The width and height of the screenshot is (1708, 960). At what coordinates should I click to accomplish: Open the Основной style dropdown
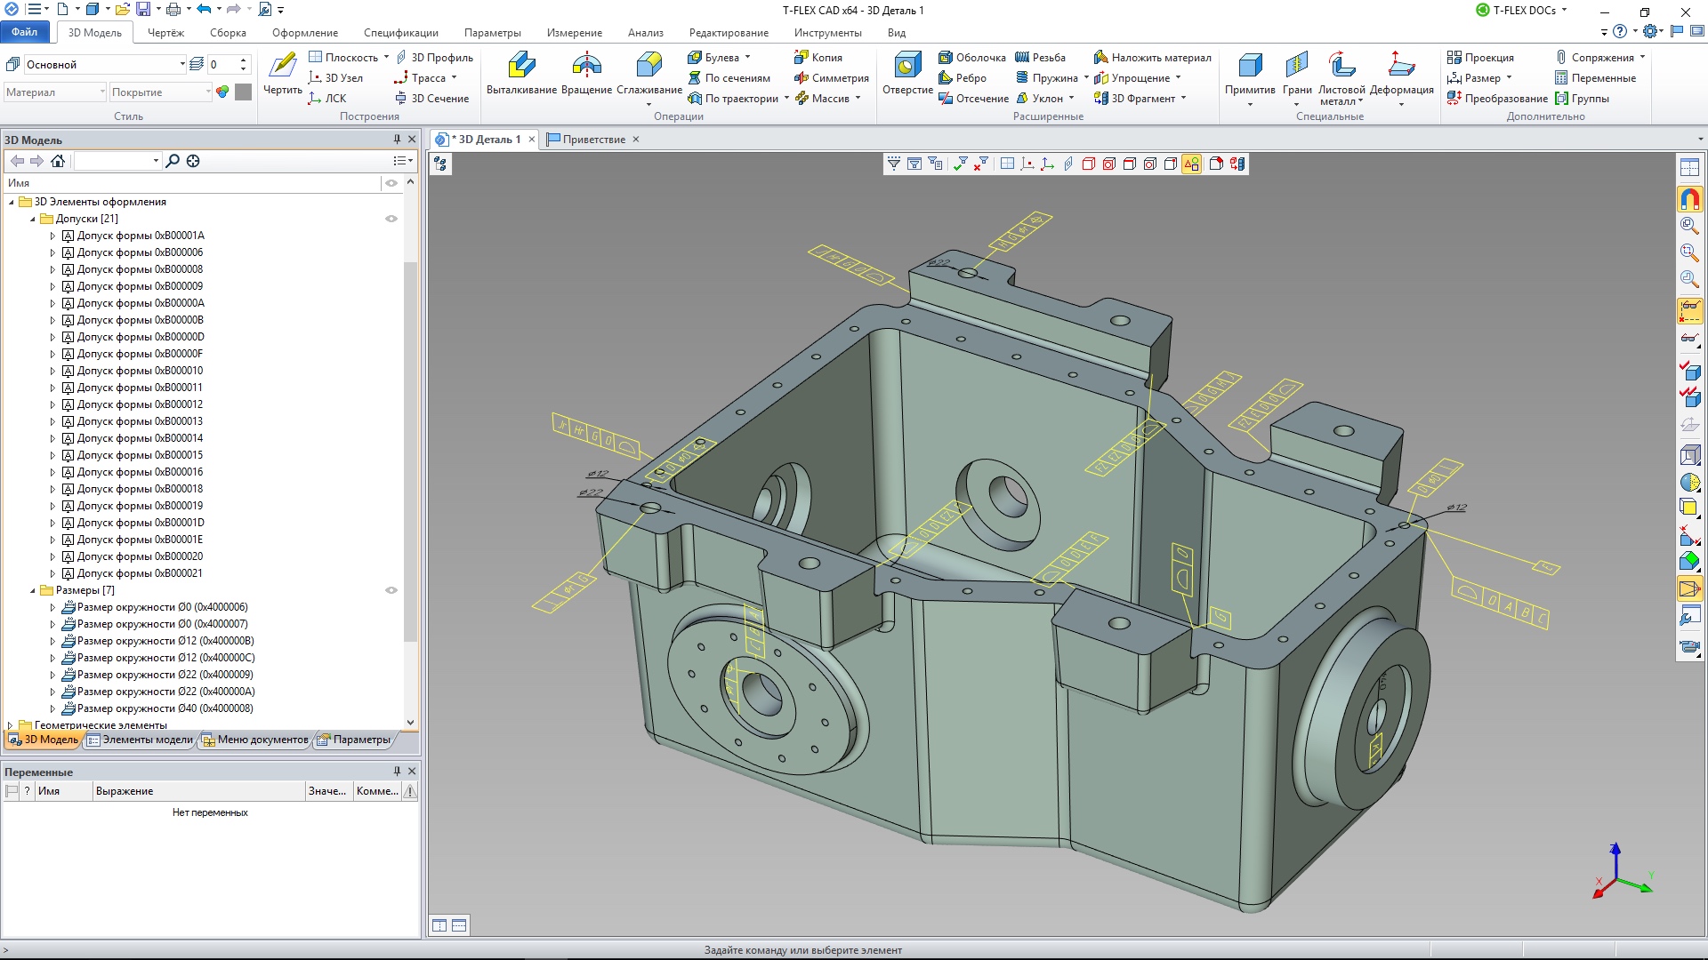click(182, 64)
